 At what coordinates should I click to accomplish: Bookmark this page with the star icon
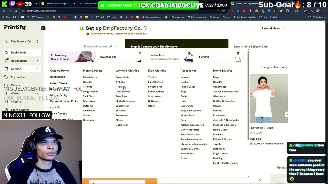[x=223, y=11]
